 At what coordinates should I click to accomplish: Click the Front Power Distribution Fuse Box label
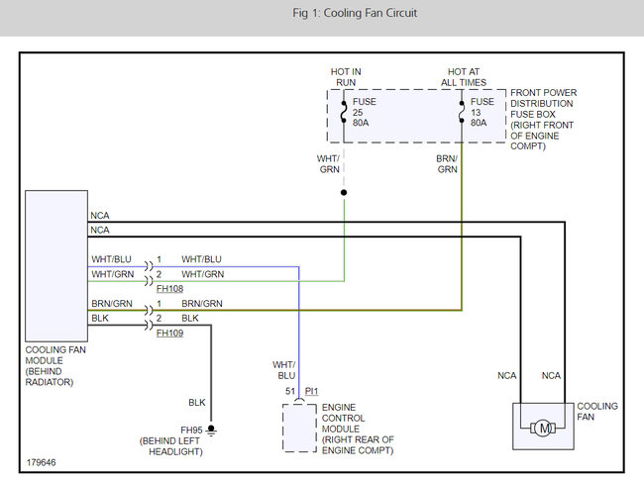(x=543, y=120)
